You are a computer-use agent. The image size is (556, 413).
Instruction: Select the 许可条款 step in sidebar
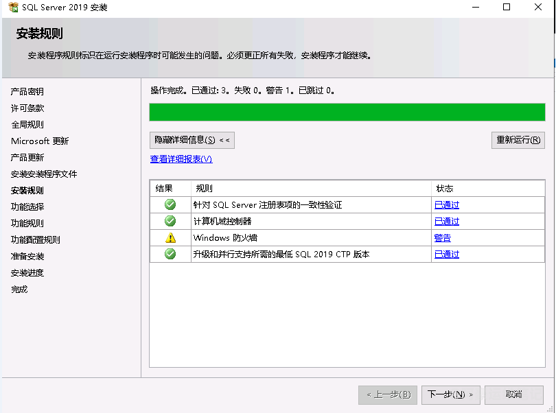coord(27,108)
